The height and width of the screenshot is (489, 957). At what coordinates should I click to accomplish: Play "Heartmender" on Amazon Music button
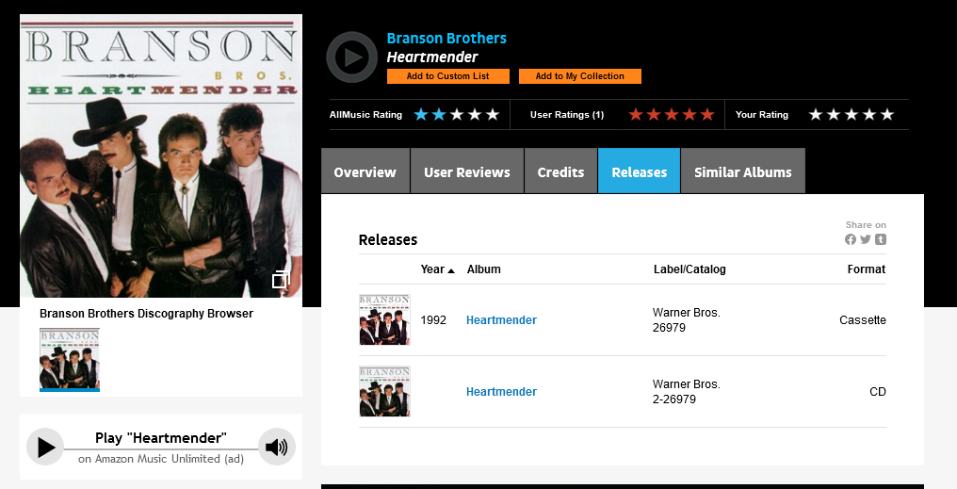[x=45, y=447]
